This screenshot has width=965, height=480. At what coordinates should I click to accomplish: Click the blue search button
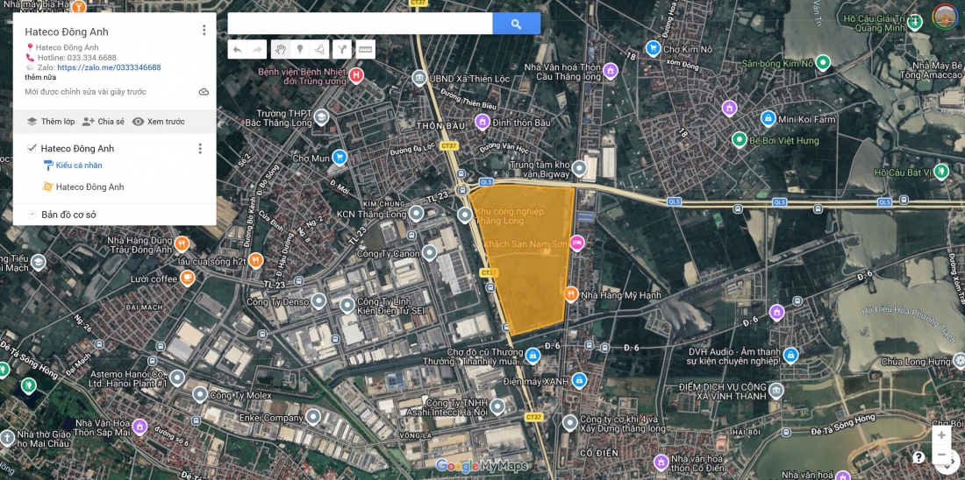[516, 24]
